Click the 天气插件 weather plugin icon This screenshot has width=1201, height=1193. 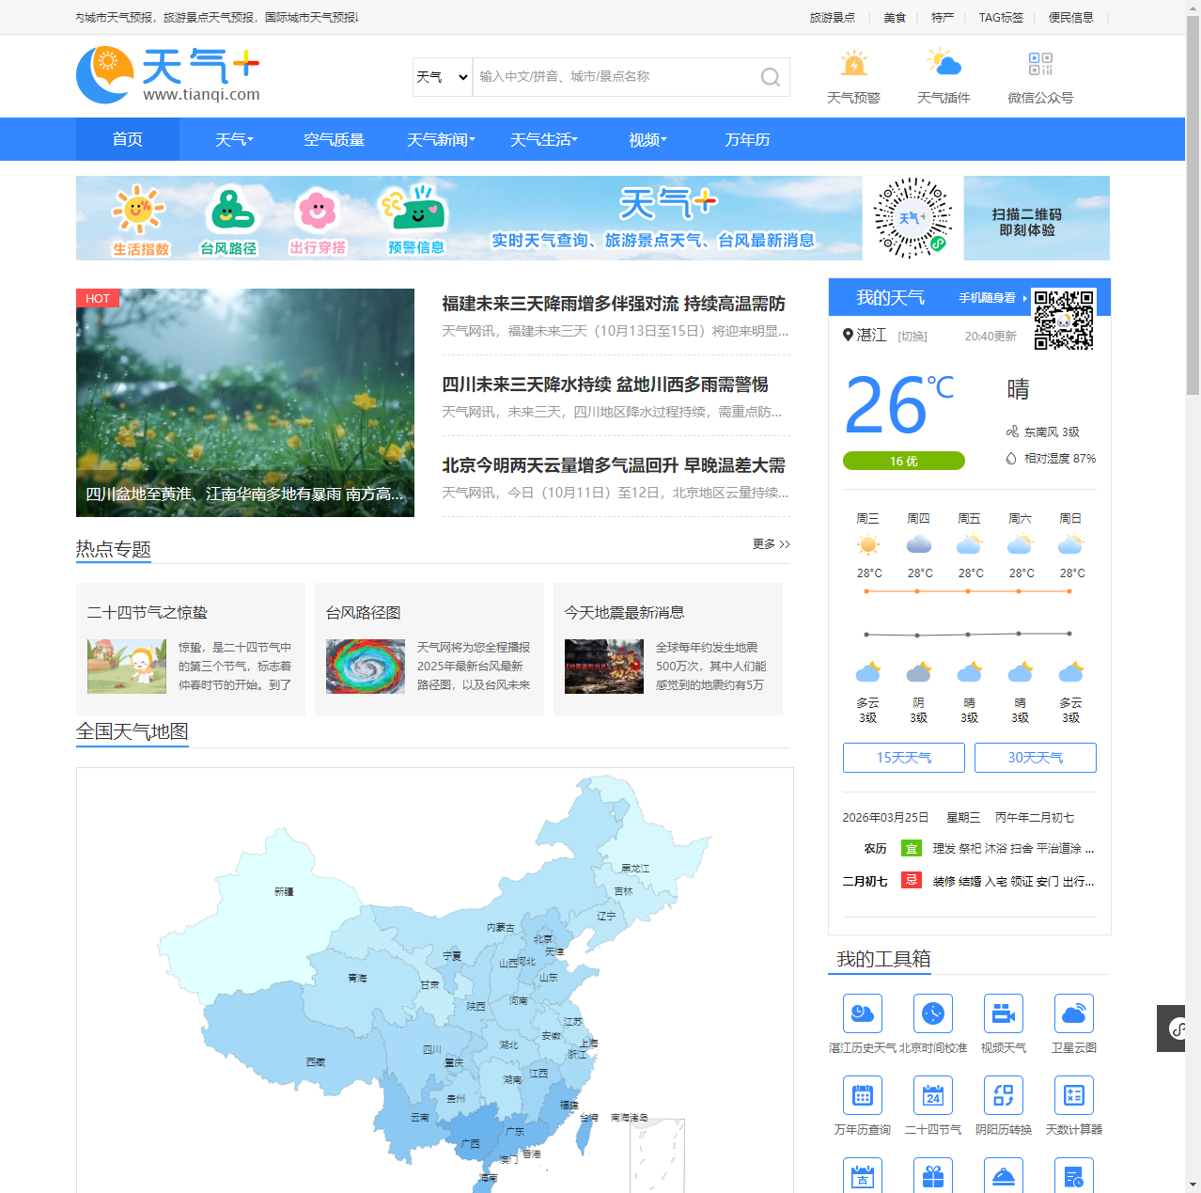[944, 65]
